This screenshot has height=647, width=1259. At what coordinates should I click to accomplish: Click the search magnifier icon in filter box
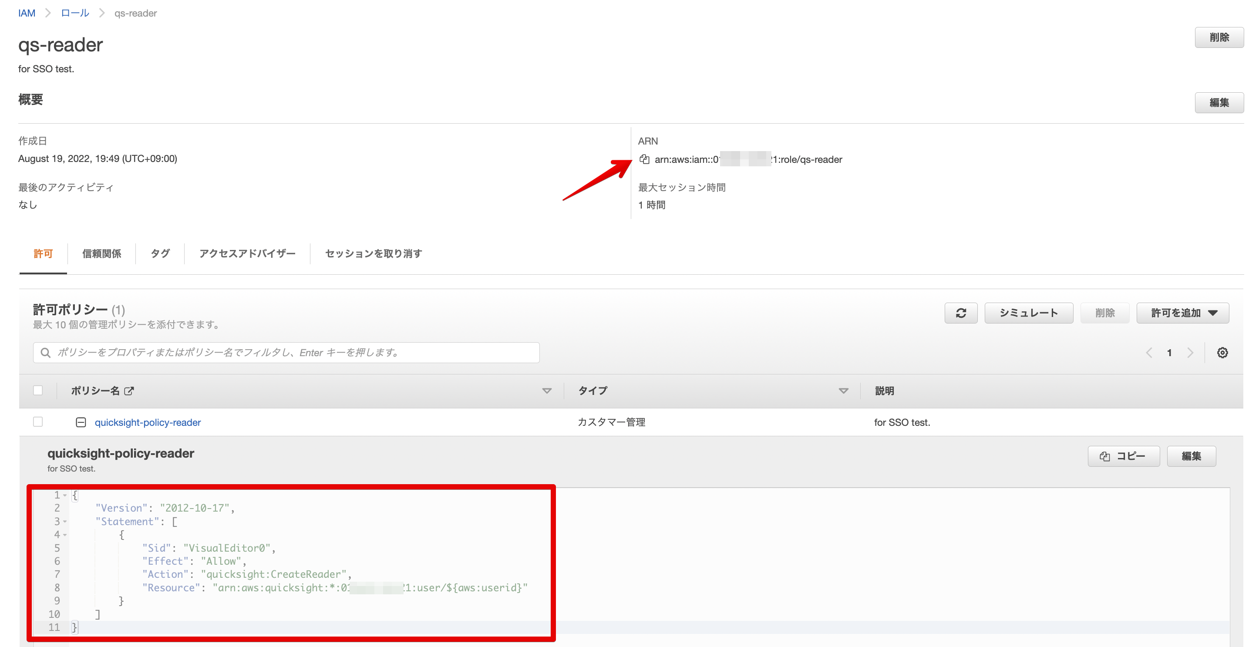click(x=45, y=353)
